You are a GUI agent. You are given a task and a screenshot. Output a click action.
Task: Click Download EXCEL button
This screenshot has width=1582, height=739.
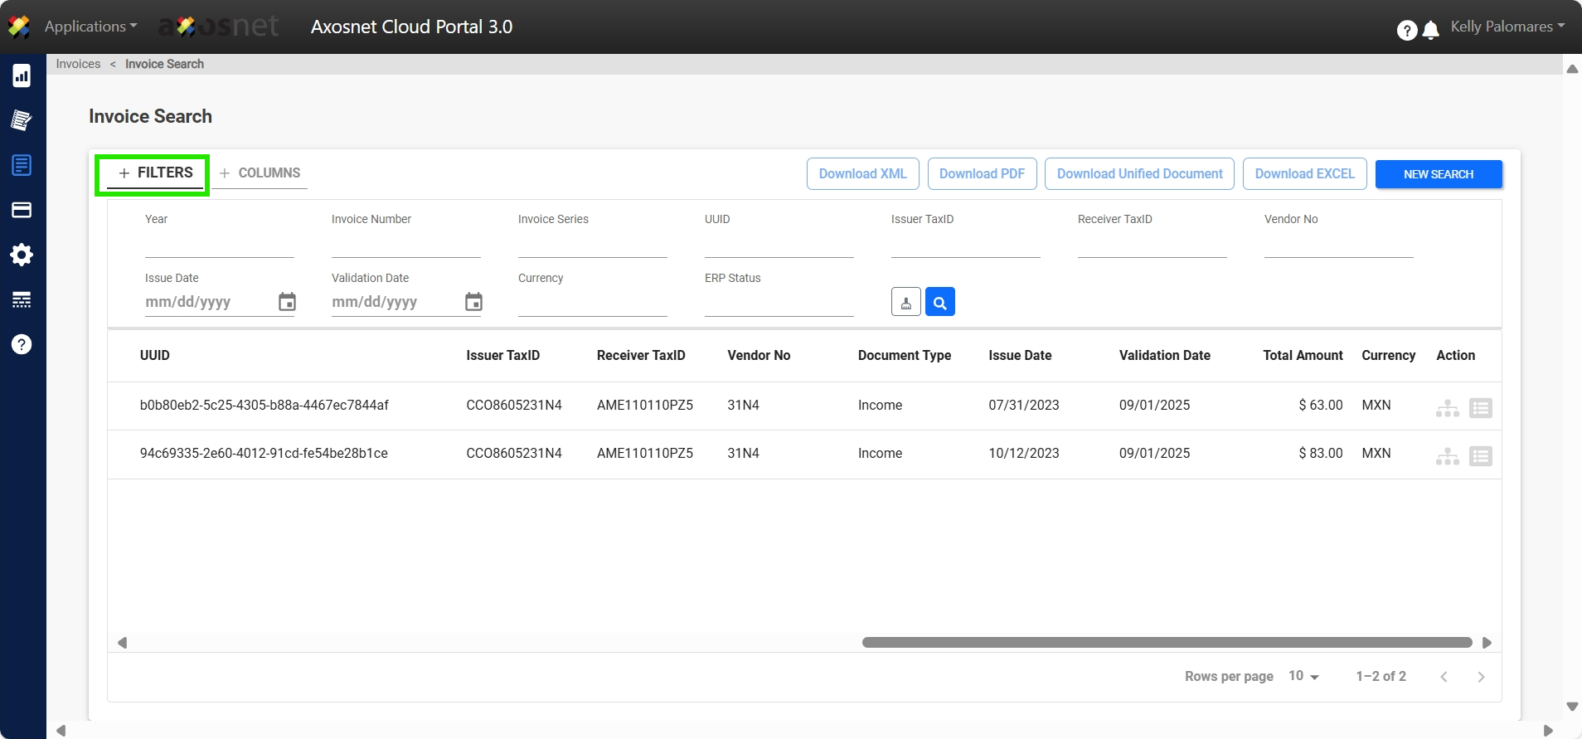click(1303, 174)
